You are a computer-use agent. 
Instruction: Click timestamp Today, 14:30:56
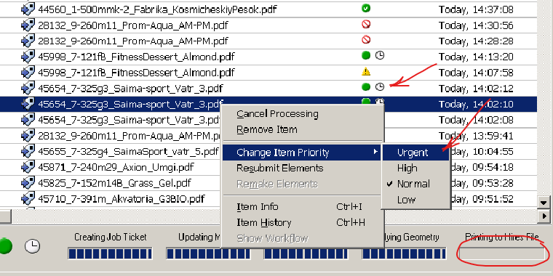[476, 25]
